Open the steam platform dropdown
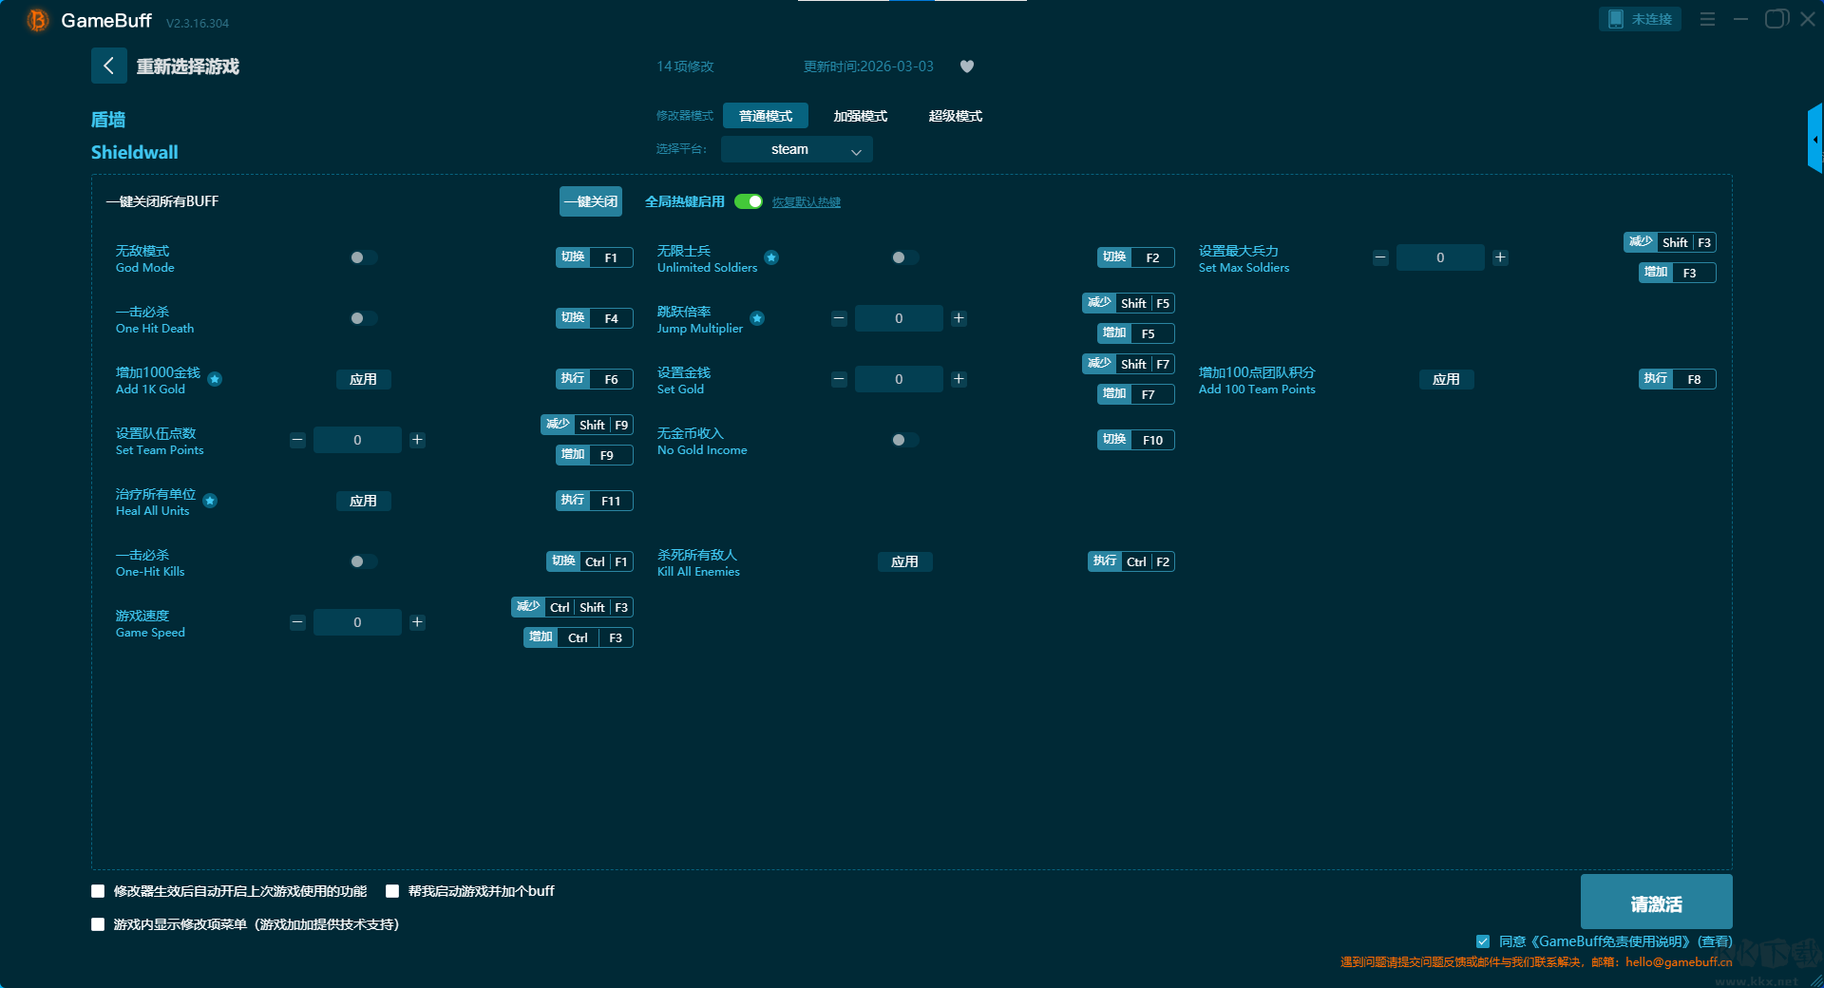 tap(796, 149)
